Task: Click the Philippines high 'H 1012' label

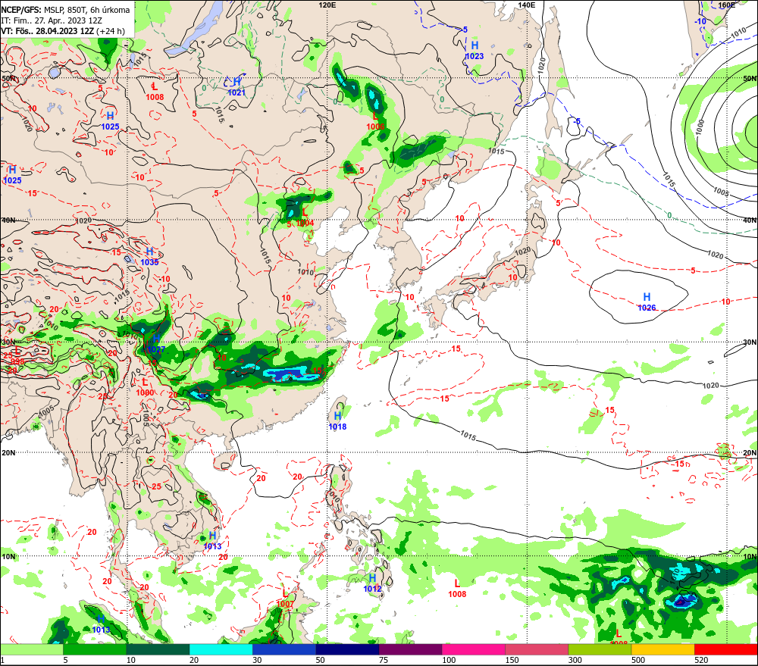Action: (372, 583)
